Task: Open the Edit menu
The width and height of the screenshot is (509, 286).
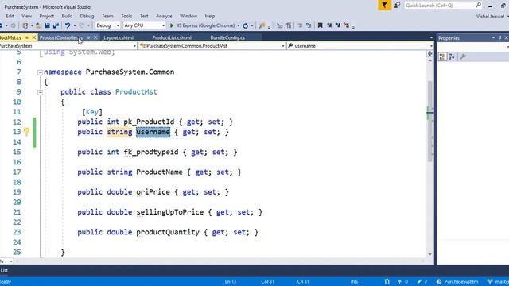Action: coord(10,16)
